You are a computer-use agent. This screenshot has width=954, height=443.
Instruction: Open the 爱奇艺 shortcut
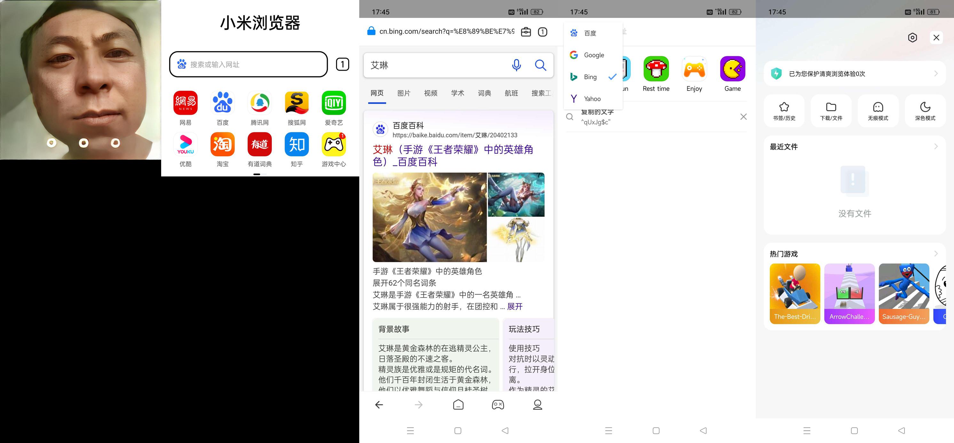tap(334, 103)
